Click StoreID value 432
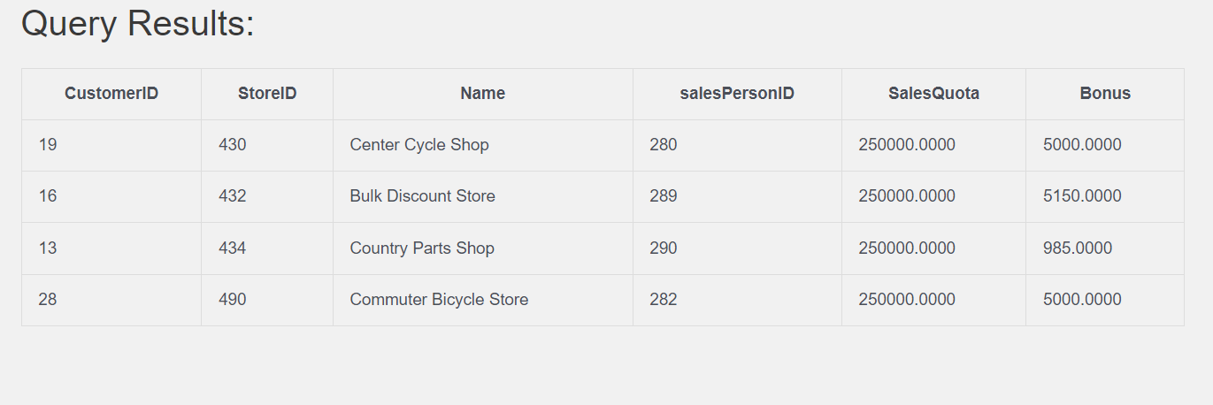The width and height of the screenshot is (1213, 405). click(x=233, y=196)
